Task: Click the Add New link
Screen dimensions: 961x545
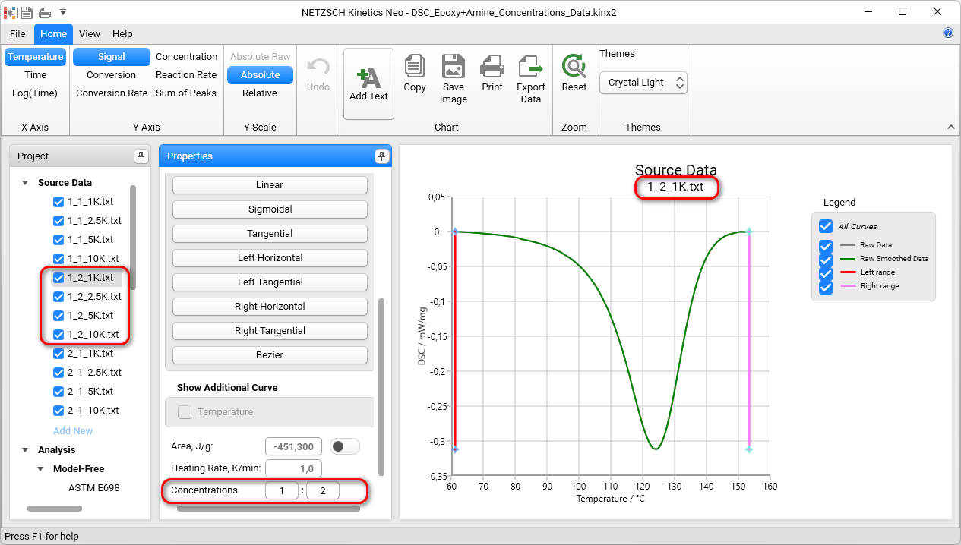Action: [x=73, y=430]
